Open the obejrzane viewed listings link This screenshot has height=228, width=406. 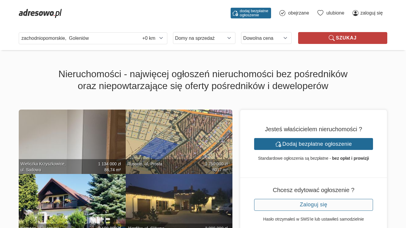(x=298, y=13)
